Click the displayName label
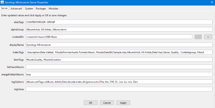Viewport: 215px width, 108px height. click(17, 45)
